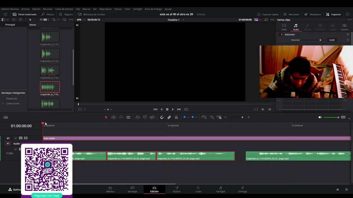Toggle the Volumen enable switch
This screenshot has width=353, height=198.
click(x=281, y=35)
